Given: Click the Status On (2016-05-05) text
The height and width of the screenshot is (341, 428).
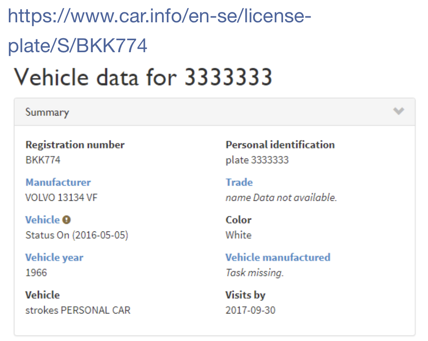Looking at the screenshot, I should 77,235.
